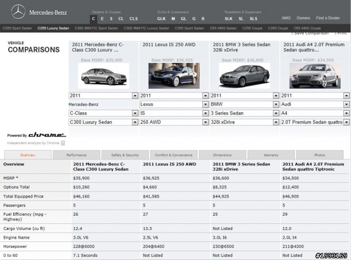This screenshot has width=351, height=260.
Task: Open the Lexus year 2011 dropdown
Action: click(x=174, y=96)
